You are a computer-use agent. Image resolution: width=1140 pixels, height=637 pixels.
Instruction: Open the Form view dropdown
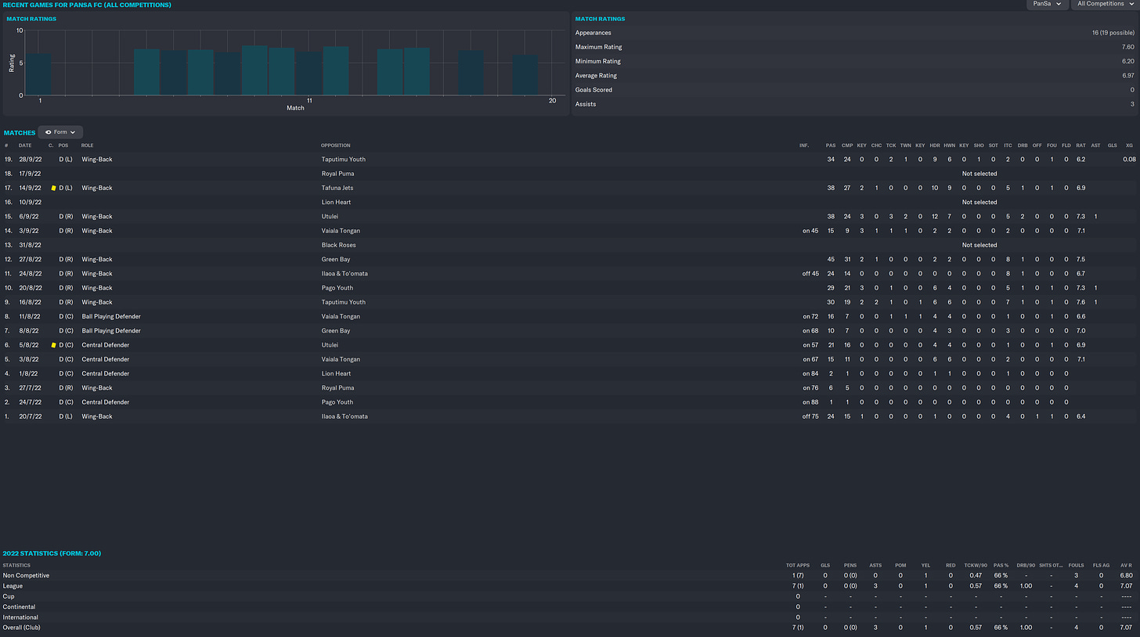[60, 132]
